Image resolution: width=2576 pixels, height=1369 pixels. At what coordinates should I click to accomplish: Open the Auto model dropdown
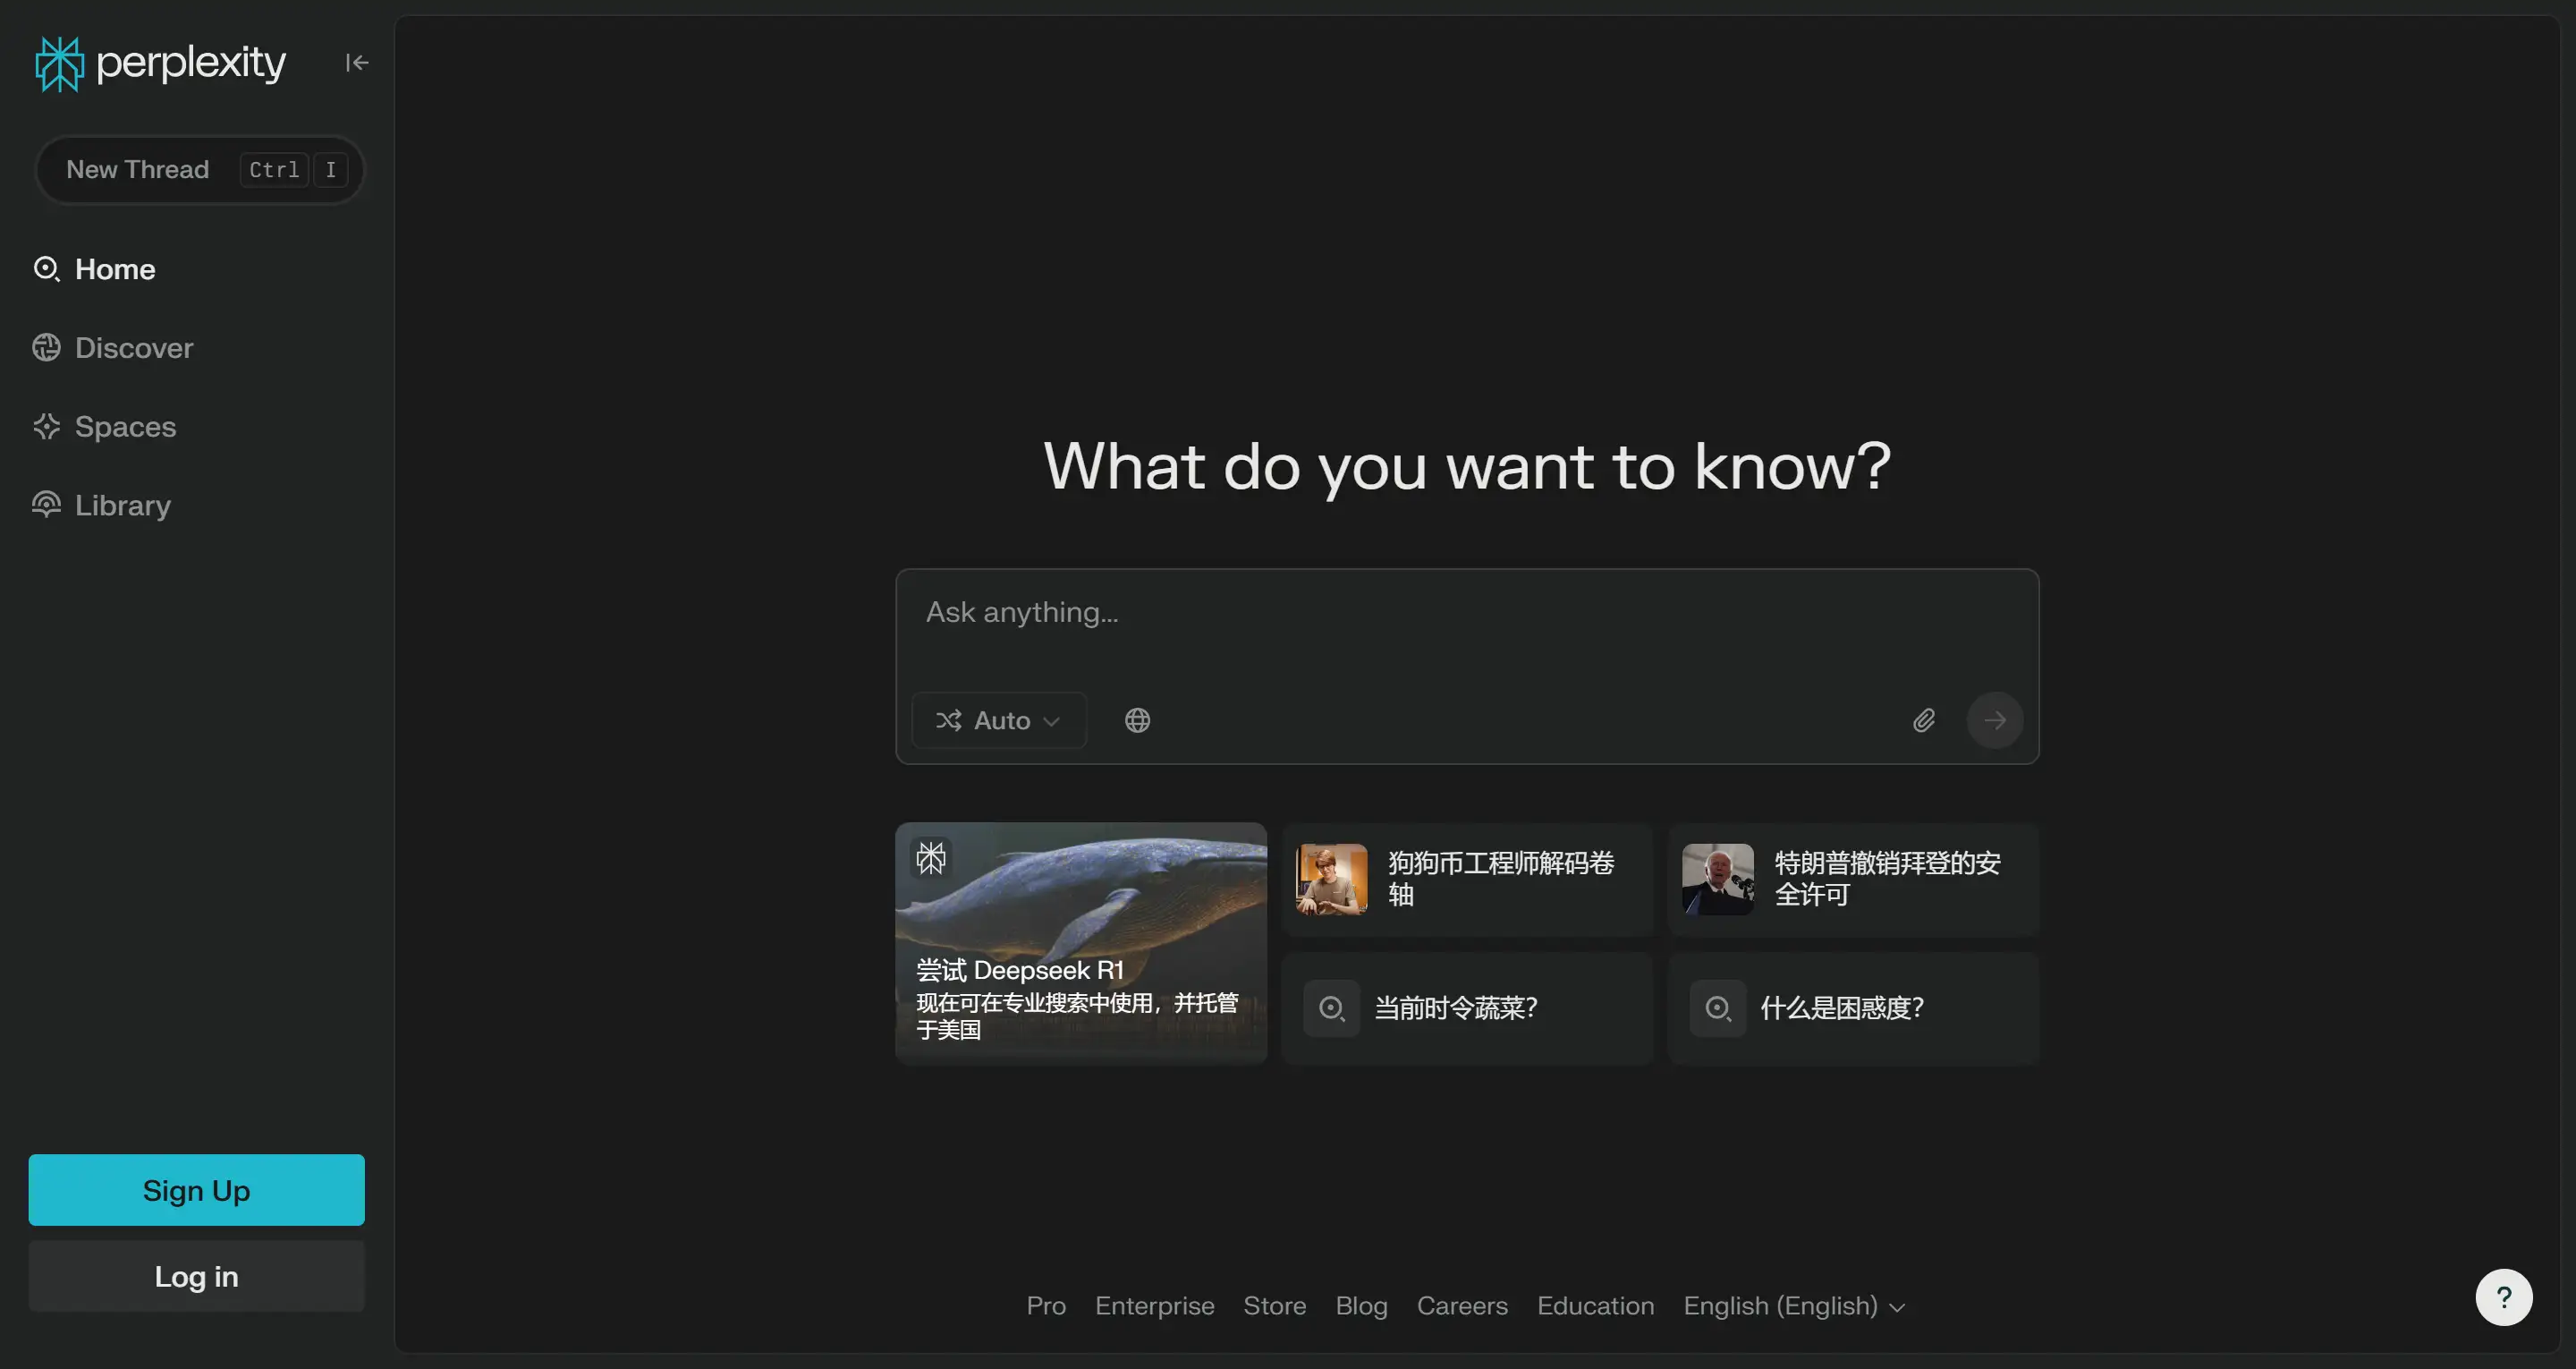[998, 720]
